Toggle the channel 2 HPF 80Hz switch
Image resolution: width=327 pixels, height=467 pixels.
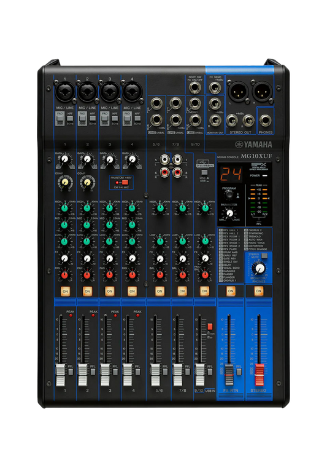tap(93, 119)
